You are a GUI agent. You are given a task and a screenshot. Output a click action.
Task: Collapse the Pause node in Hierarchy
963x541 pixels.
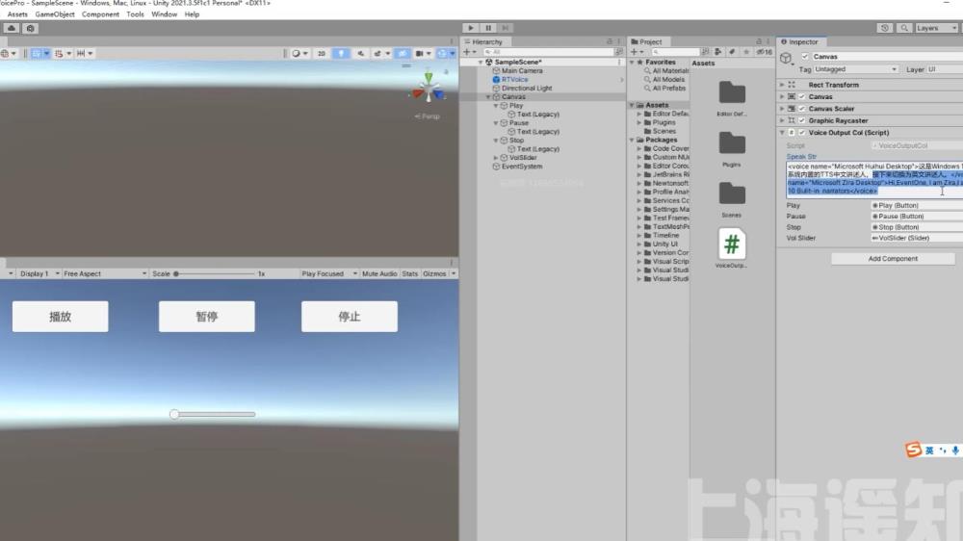point(496,123)
